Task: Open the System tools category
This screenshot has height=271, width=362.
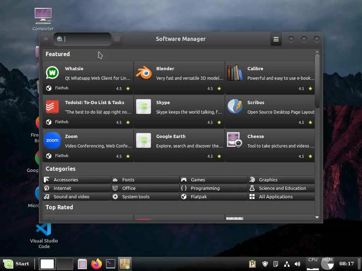Action: pos(145,197)
